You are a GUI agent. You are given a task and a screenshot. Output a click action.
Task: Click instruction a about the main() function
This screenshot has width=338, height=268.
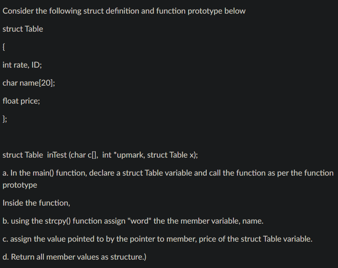click(168, 179)
